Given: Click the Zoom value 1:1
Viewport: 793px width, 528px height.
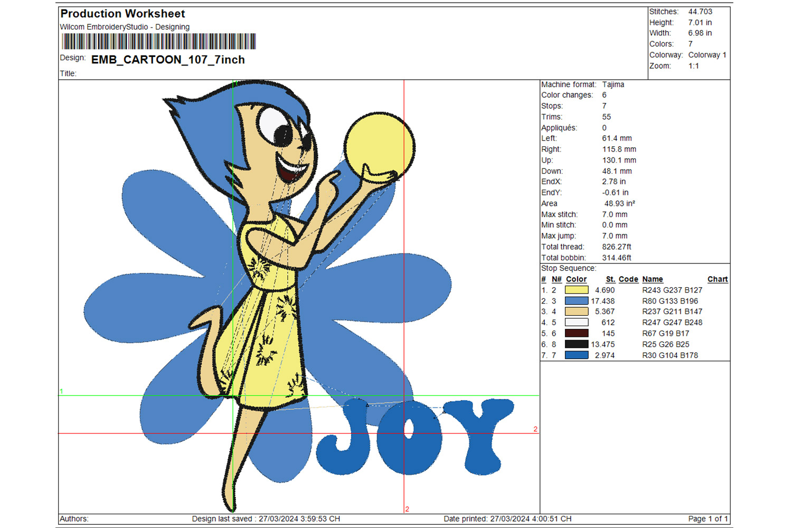Looking at the screenshot, I should (x=693, y=66).
